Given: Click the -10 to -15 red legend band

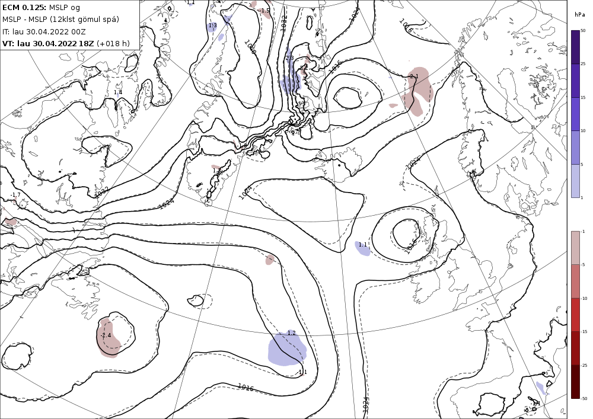Looking at the screenshot, I should (575, 315).
